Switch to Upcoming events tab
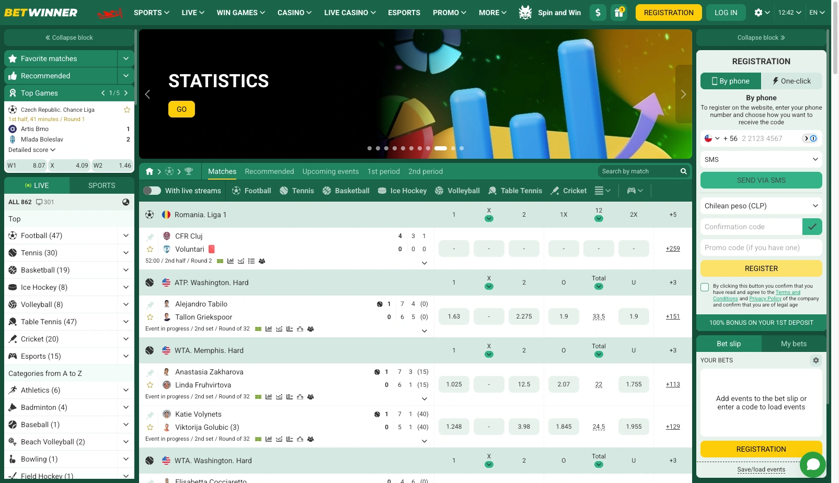The width and height of the screenshot is (839, 483). [330, 171]
